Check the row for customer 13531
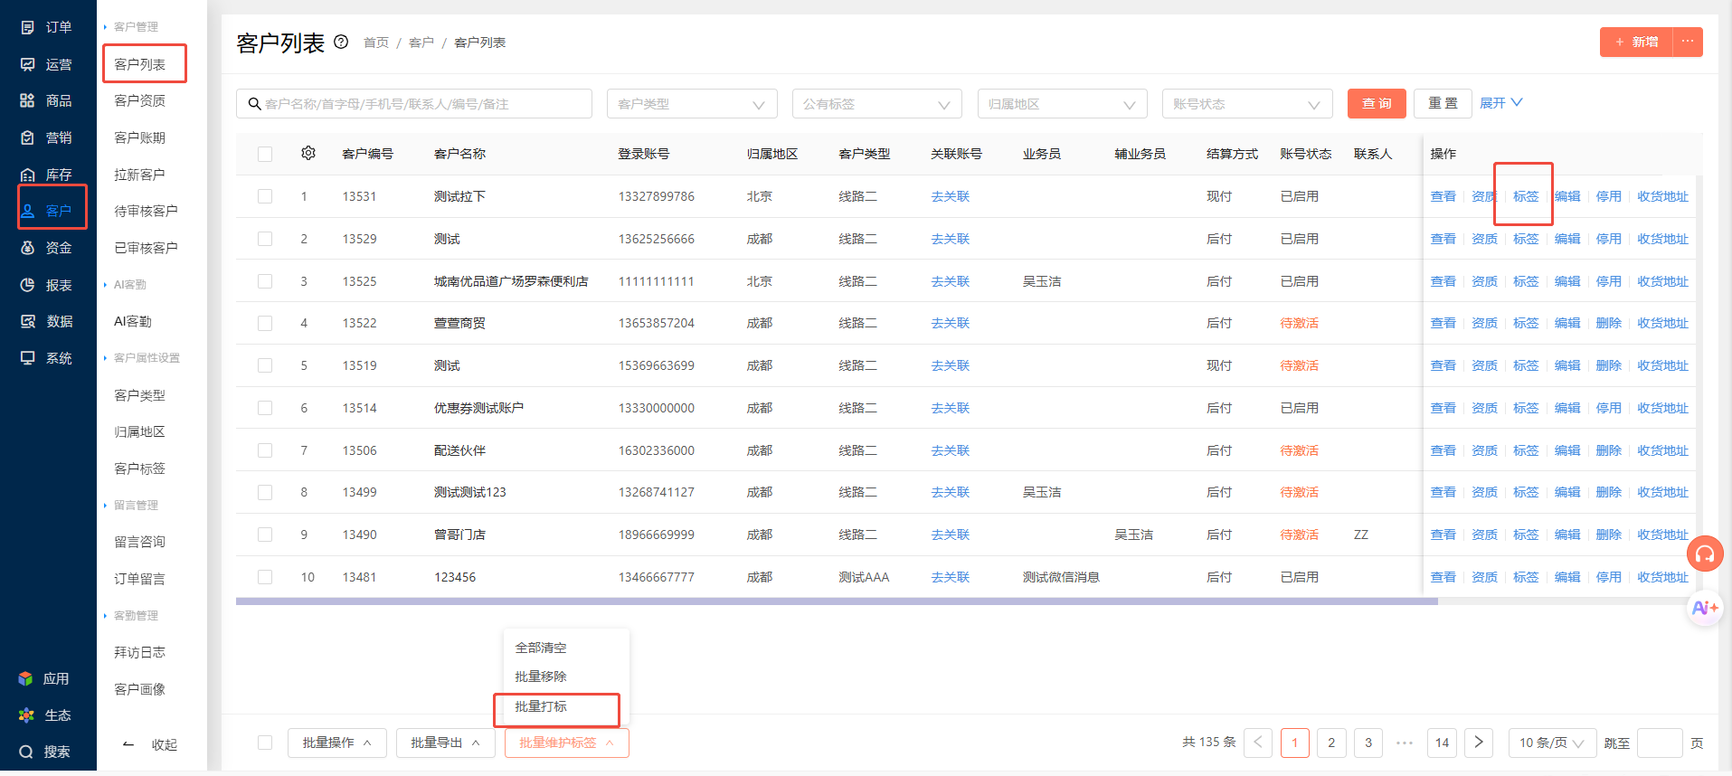The height and width of the screenshot is (776, 1732). [265, 196]
